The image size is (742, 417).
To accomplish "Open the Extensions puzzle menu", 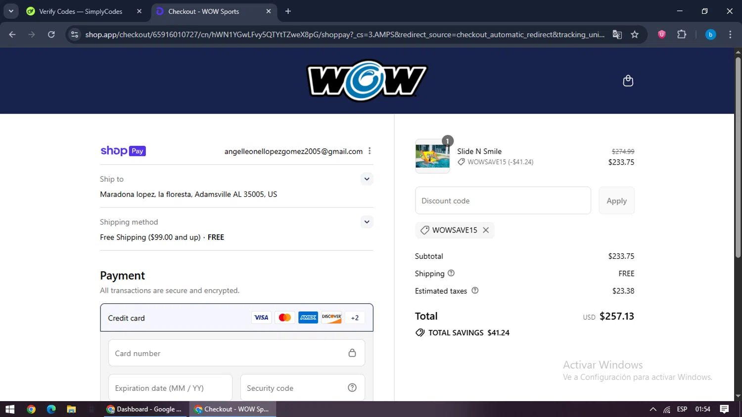I will coord(682,34).
